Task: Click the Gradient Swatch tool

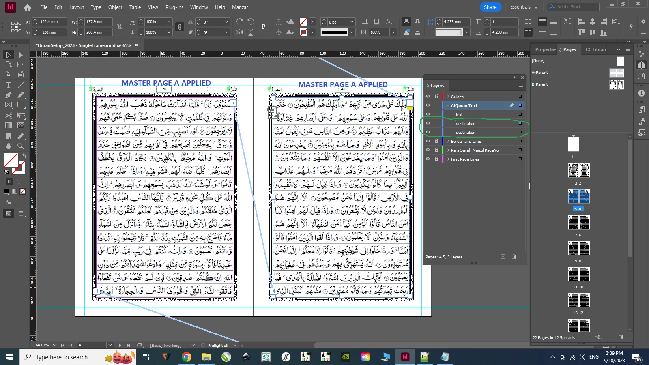Action: (x=9, y=125)
